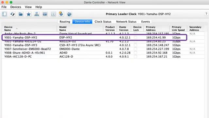This screenshot has width=209, height=118.
Task: Click the AD4D model name cell
Action: coord(63,53)
